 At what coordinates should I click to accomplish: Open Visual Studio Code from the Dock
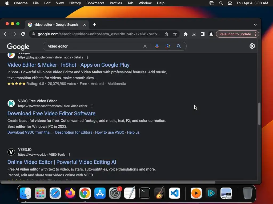click(174, 193)
